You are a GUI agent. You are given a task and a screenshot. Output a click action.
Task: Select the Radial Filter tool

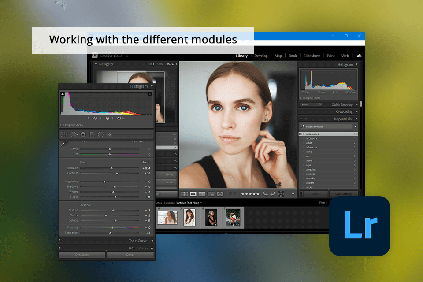100,134
